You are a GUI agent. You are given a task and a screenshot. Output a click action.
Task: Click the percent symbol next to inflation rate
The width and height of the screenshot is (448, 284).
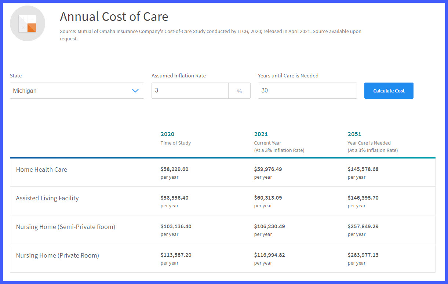(x=240, y=90)
